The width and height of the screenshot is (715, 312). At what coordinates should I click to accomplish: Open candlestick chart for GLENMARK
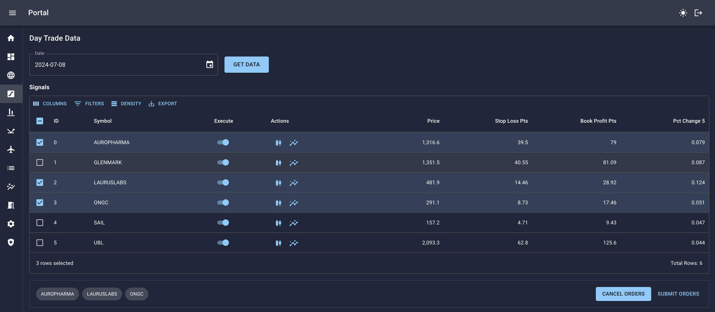278,163
